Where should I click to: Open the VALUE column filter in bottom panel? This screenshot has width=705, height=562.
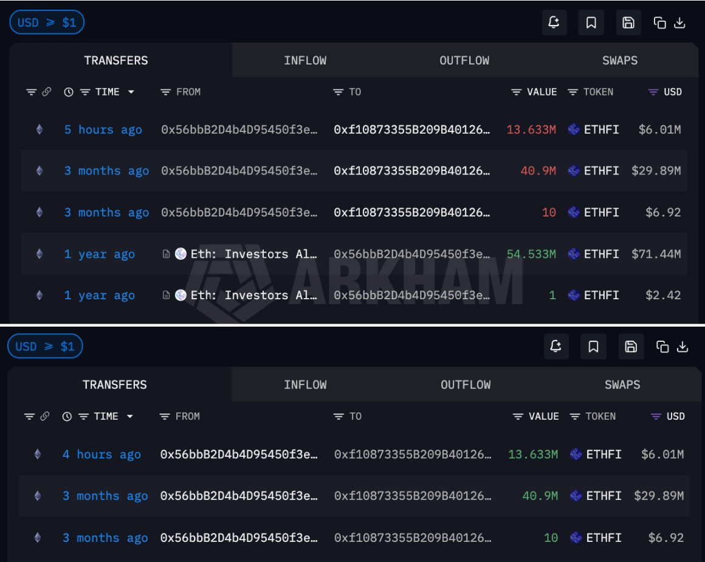(x=518, y=417)
